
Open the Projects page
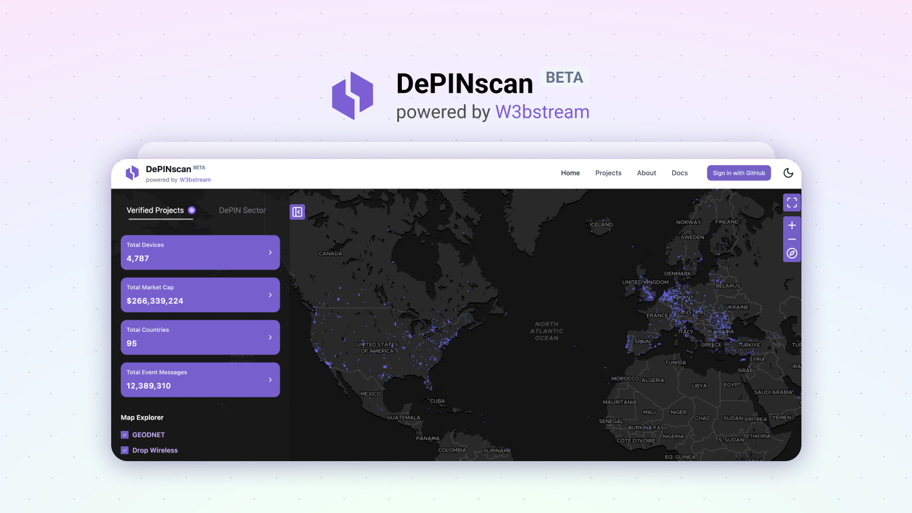[x=608, y=173]
